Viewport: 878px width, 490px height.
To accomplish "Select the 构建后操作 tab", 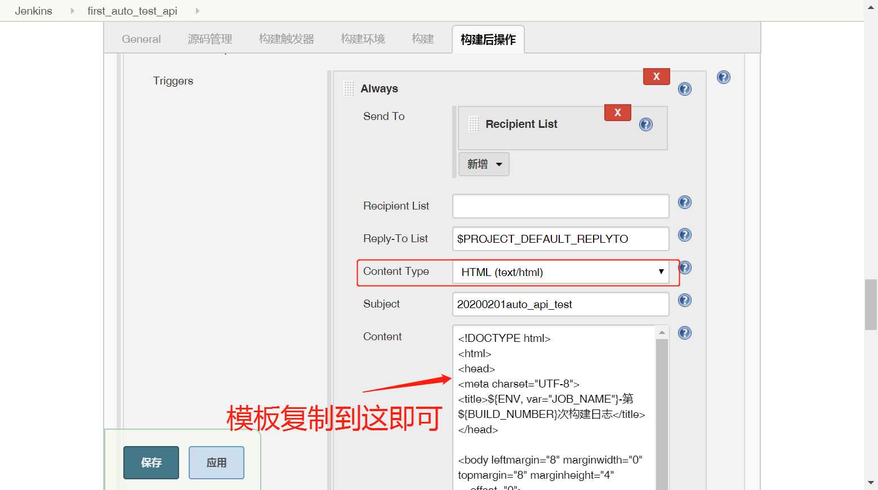I will [488, 39].
